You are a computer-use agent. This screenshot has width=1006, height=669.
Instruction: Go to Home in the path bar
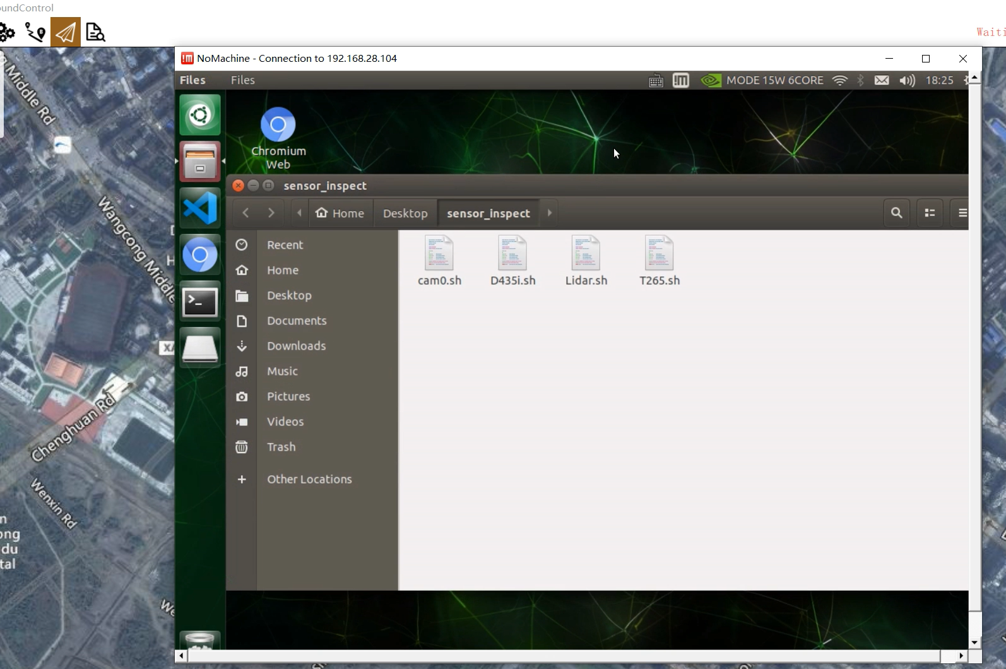point(340,213)
